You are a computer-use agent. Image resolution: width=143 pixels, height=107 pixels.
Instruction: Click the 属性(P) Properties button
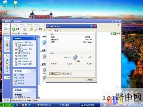(54, 74)
